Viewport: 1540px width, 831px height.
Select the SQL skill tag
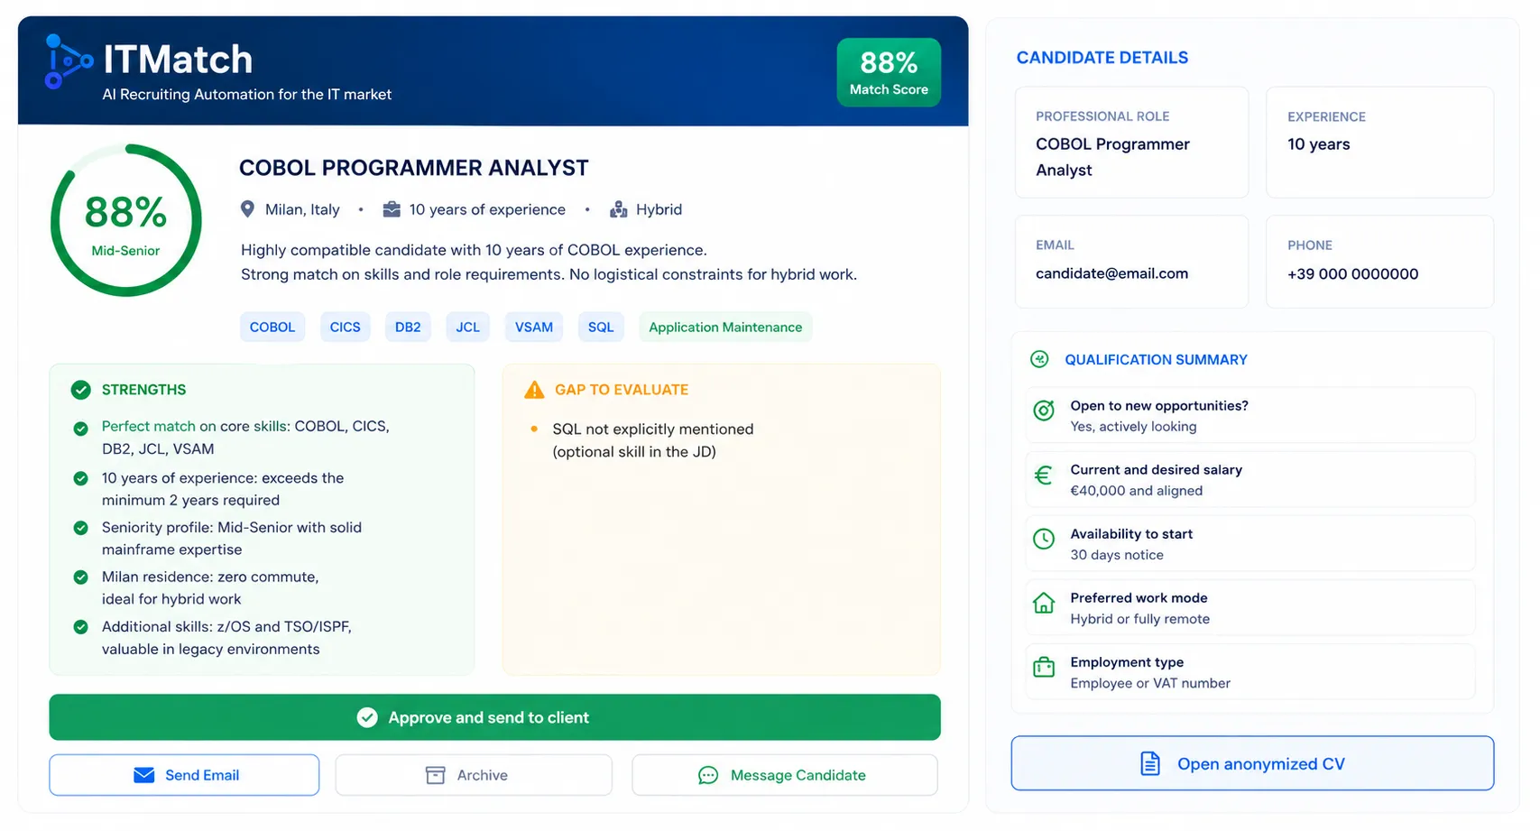pyautogui.click(x=601, y=327)
